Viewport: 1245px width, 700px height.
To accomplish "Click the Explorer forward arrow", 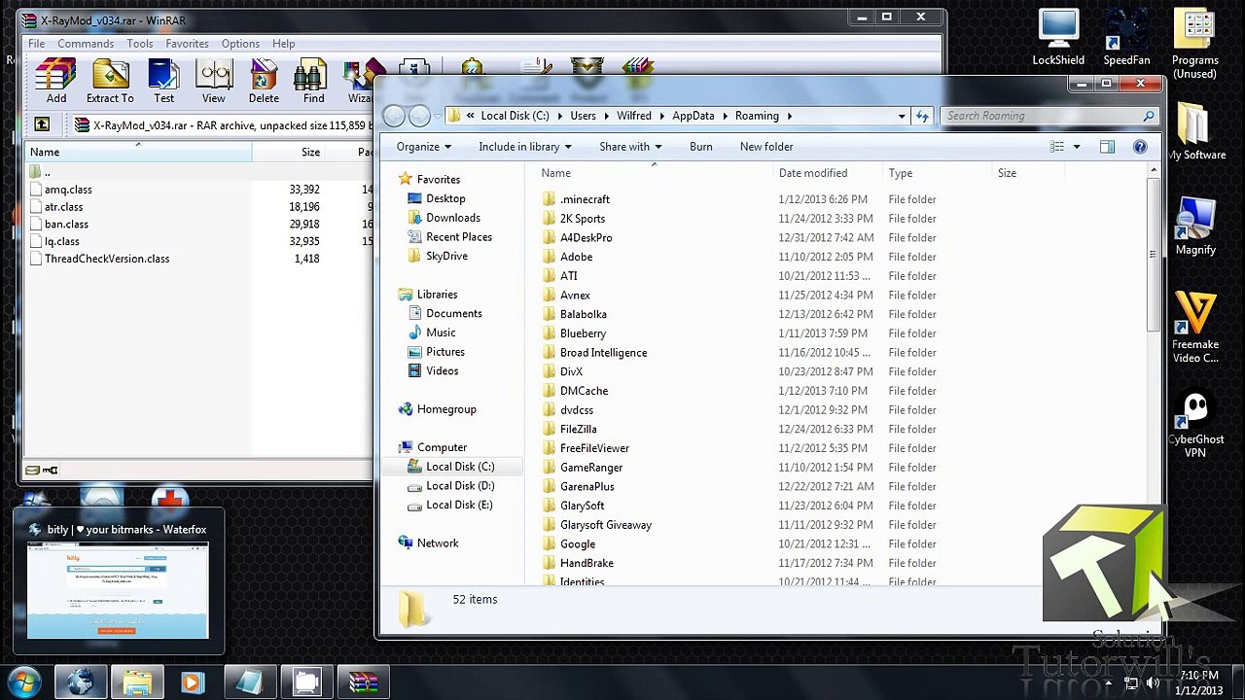I will coord(419,116).
